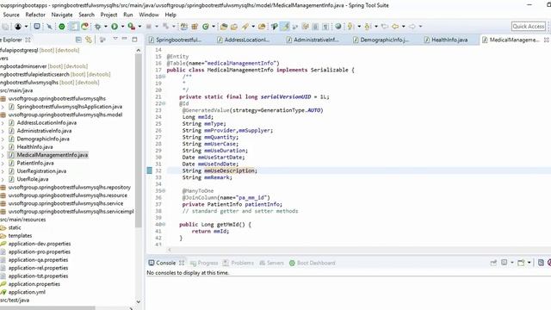This screenshot has width=551, height=310.
Task: Open the Debug button dropdown arrow
Action: pos(105,27)
